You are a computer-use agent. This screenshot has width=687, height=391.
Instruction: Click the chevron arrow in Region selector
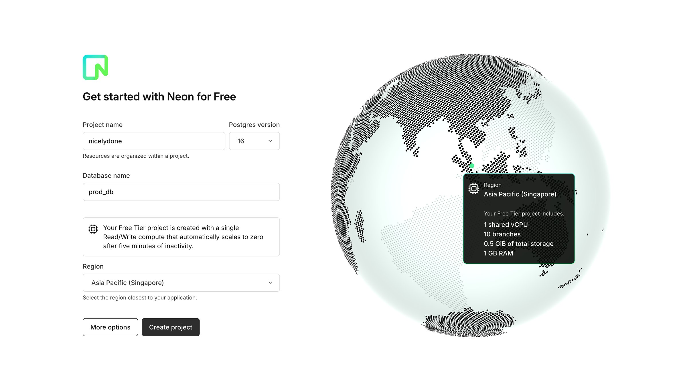coord(270,283)
